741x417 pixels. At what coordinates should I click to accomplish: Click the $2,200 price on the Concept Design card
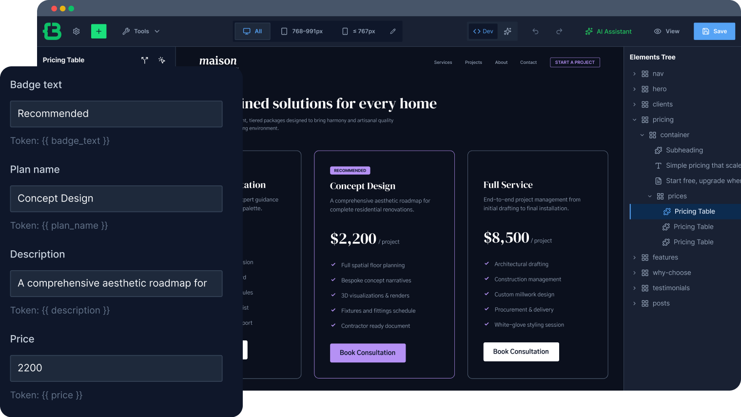point(353,238)
